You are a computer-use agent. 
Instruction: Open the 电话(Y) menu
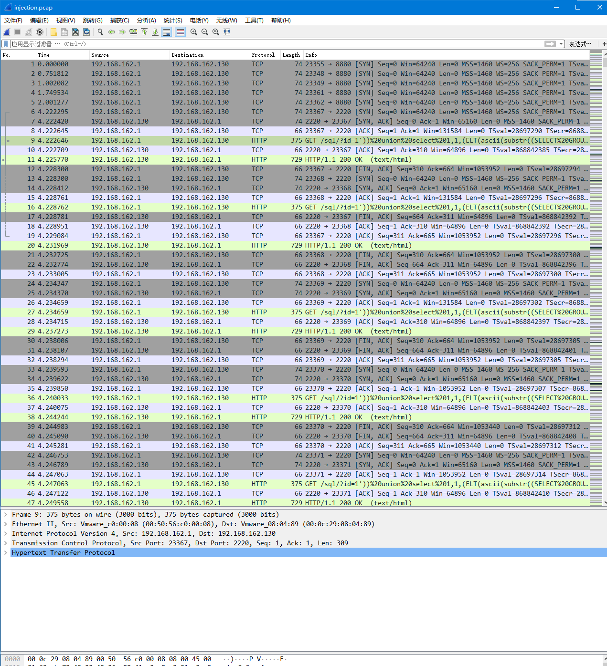199,21
